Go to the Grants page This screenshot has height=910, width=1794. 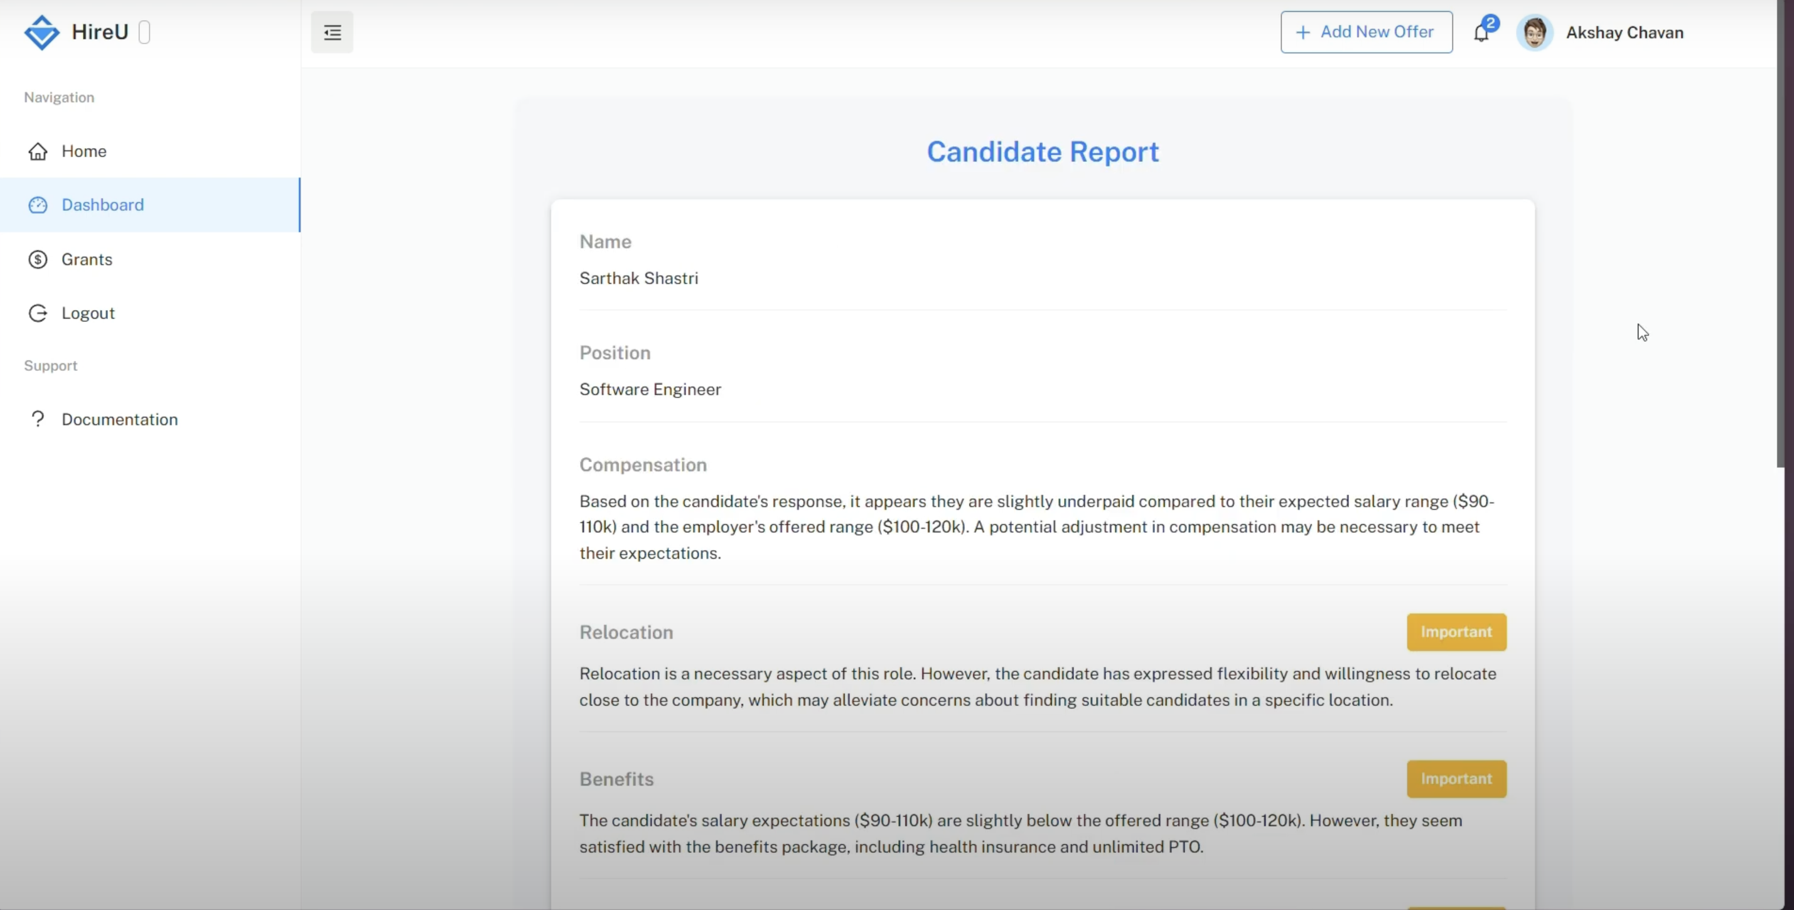(87, 259)
